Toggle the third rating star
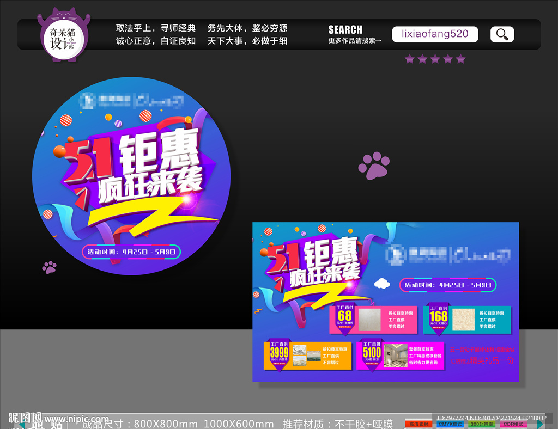This screenshot has height=429, width=558. tap(435, 59)
